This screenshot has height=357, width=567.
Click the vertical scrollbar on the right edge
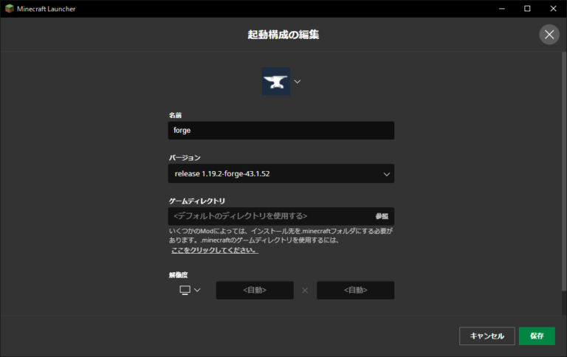tap(564, 171)
